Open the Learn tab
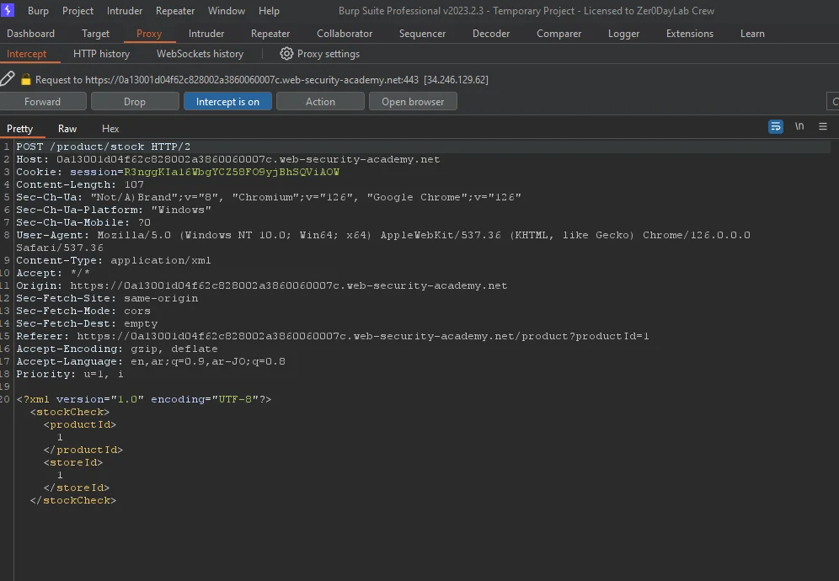 tap(752, 33)
